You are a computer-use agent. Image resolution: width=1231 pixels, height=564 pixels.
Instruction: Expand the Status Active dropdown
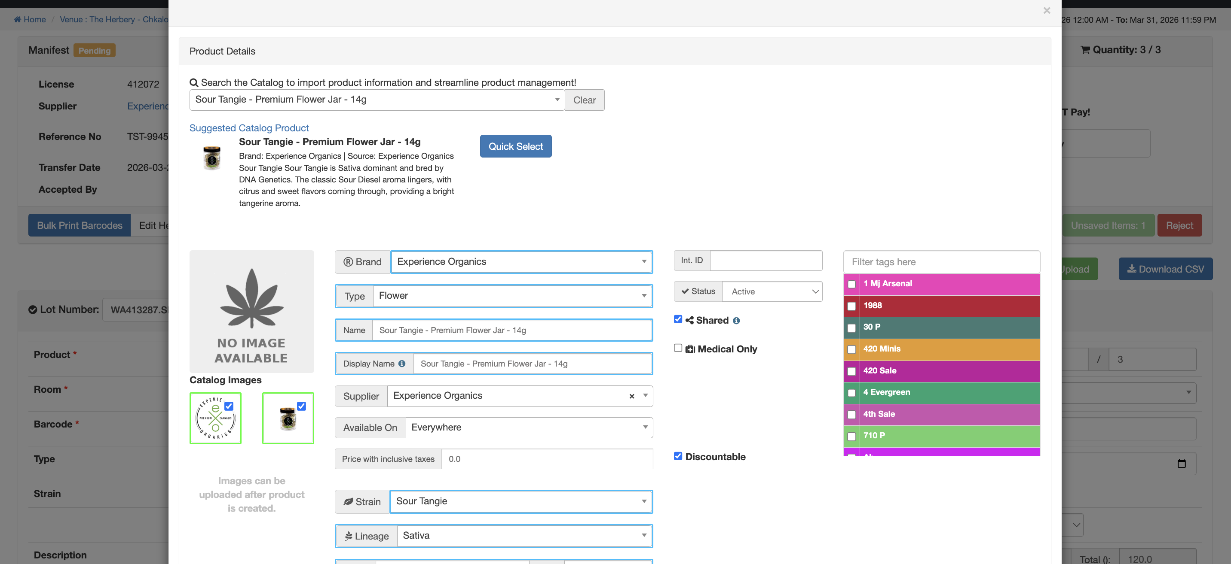(x=772, y=291)
